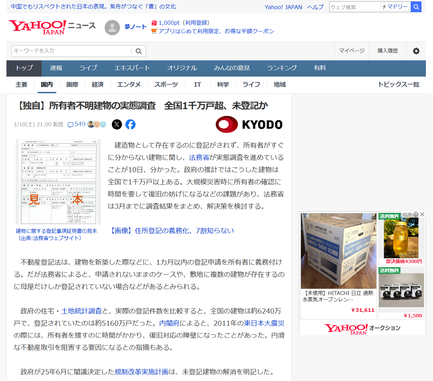This screenshot has width=433, height=381.
Task: Open settings via the gear icon
Action: [416, 51]
